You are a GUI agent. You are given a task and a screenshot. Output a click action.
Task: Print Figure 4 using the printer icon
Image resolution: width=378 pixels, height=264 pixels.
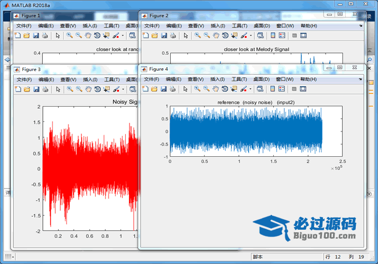(173, 89)
